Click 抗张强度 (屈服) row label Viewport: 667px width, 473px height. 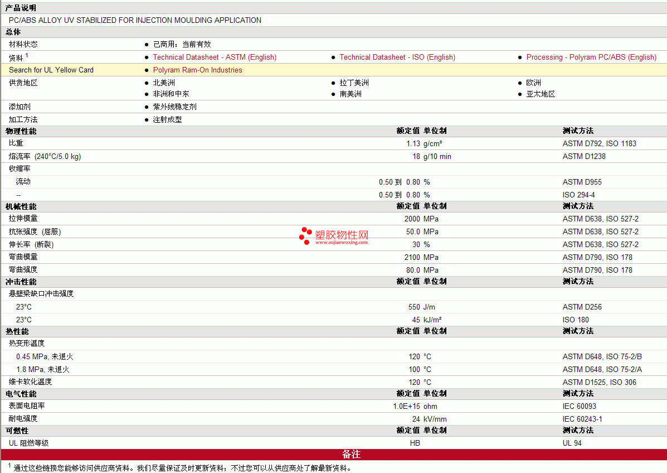pyautogui.click(x=35, y=231)
